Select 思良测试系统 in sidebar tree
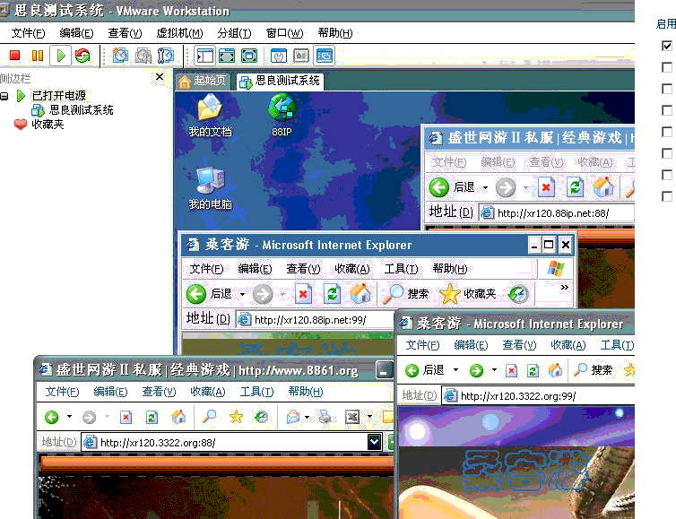The image size is (676, 519). pyautogui.click(x=73, y=110)
